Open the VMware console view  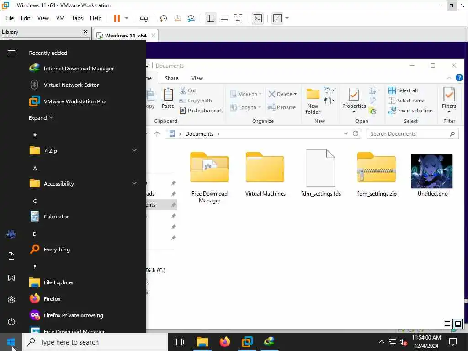tap(258, 18)
